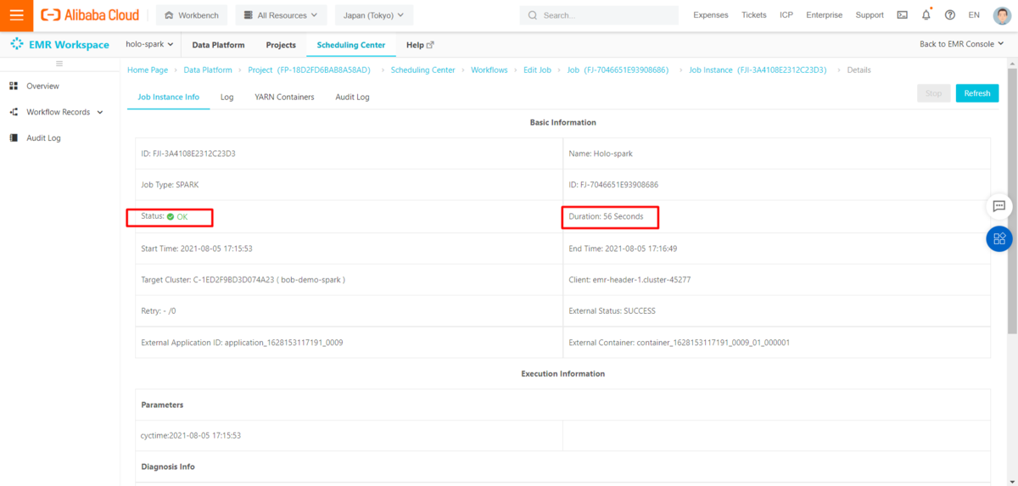Open Job FJ-7046651E93908686 breadcrumb
The width and height of the screenshot is (1018, 486).
tap(618, 70)
